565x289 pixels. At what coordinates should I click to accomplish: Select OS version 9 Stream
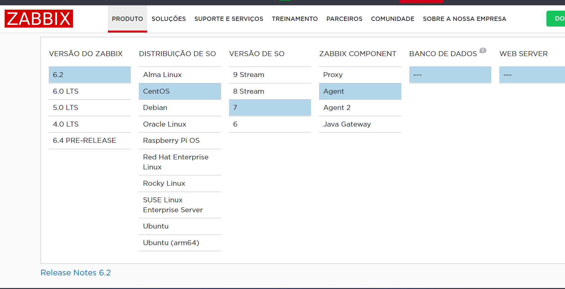[x=270, y=75]
